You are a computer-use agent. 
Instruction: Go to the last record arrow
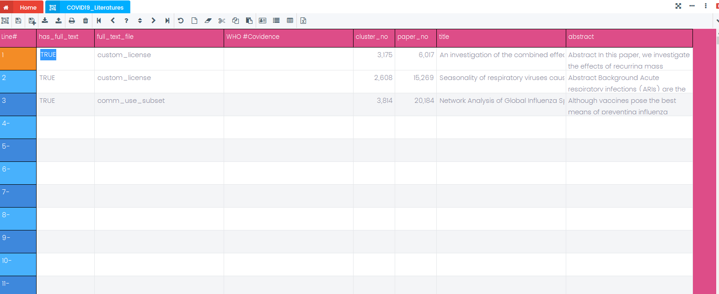tap(167, 21)
